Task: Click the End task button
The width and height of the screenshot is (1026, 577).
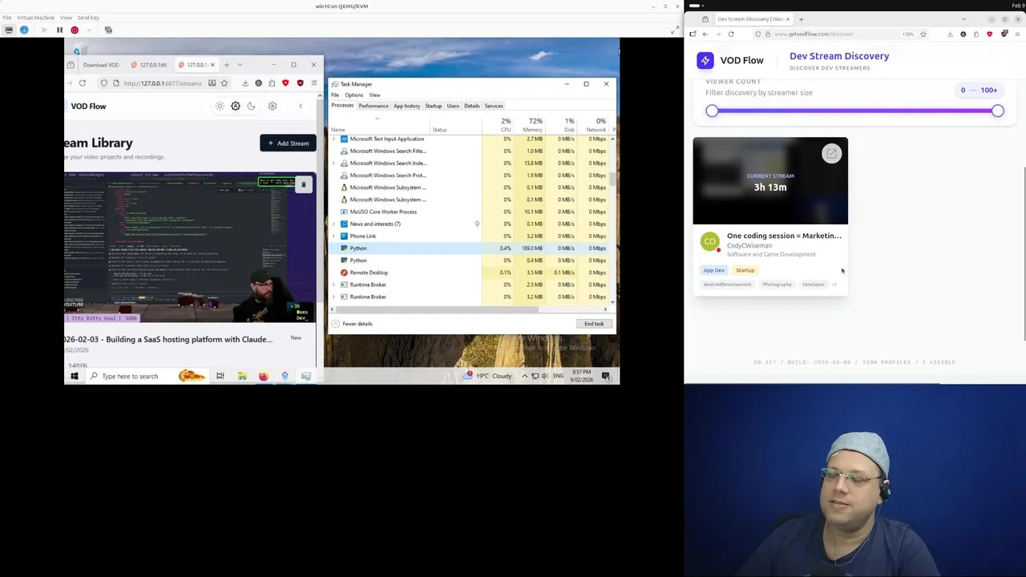Action: [594, 324]
